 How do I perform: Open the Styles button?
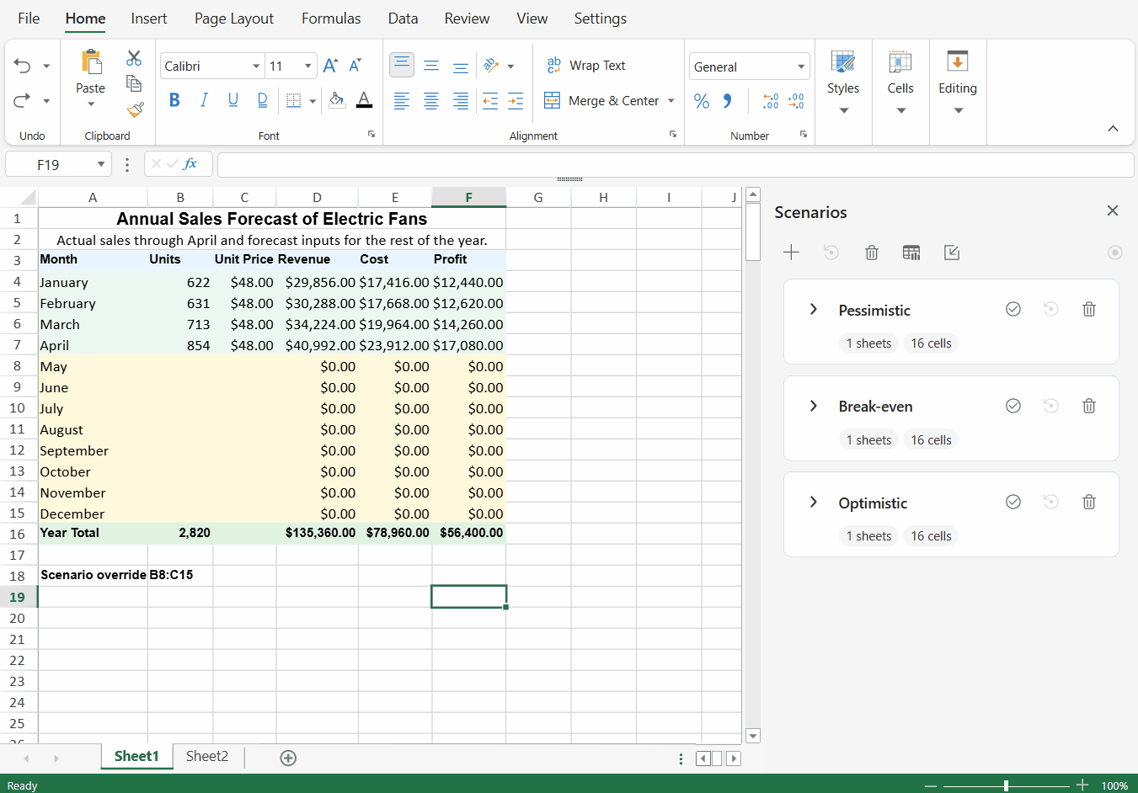843,82
